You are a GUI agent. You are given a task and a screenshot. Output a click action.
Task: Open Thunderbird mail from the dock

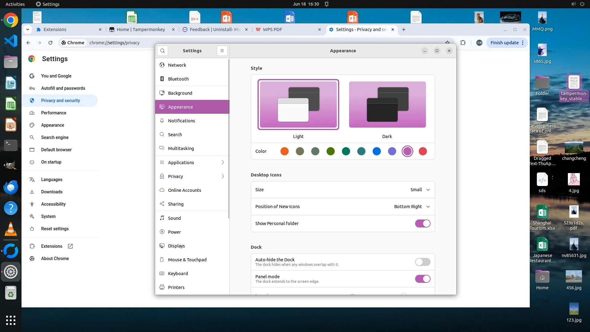(11, 187)
